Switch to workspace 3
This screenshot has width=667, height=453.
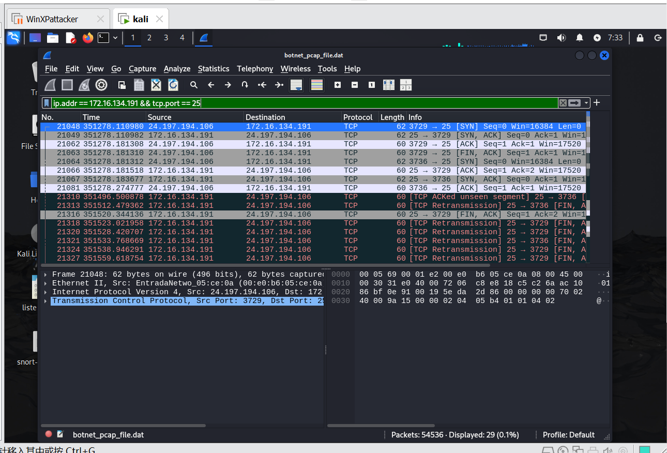pos(166,38)
